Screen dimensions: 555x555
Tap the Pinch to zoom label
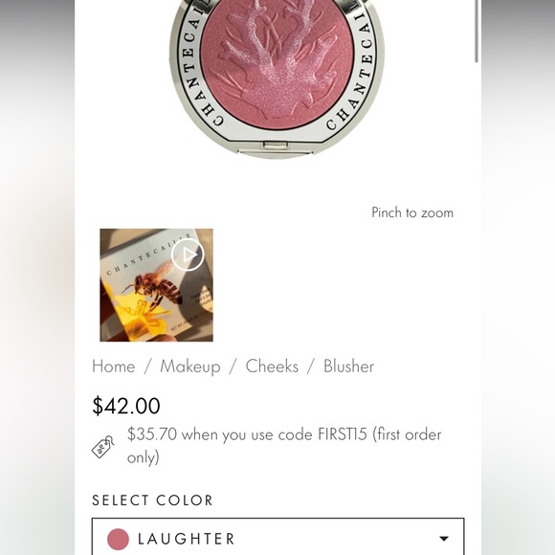(x=412, y=212)
